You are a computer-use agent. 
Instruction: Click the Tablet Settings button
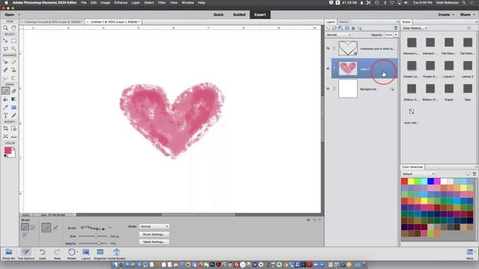[x=154, y=242]
